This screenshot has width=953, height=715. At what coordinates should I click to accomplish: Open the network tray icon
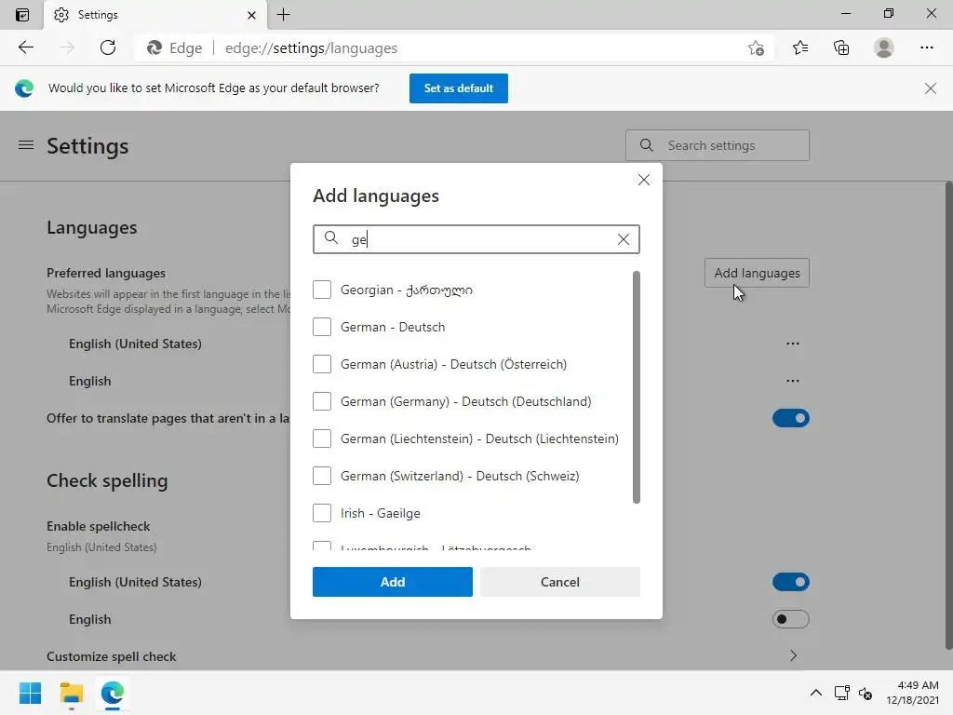pyautogui.click(x=841, y=693)
